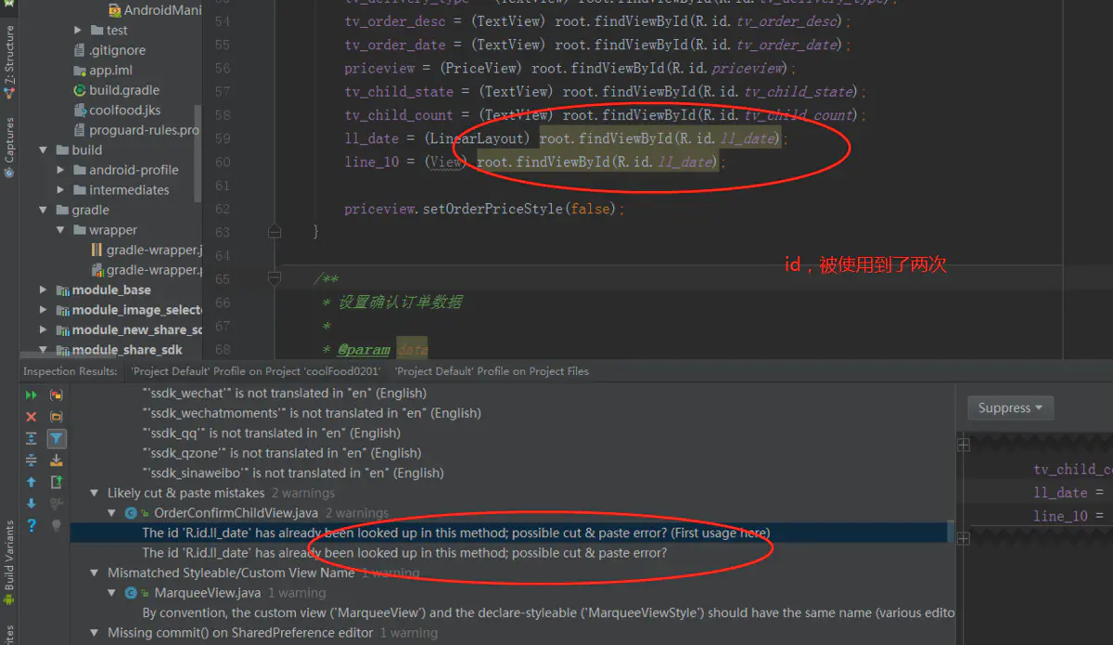Expand the intermediates folder
1113x645 pixels.
pos(60,190)
